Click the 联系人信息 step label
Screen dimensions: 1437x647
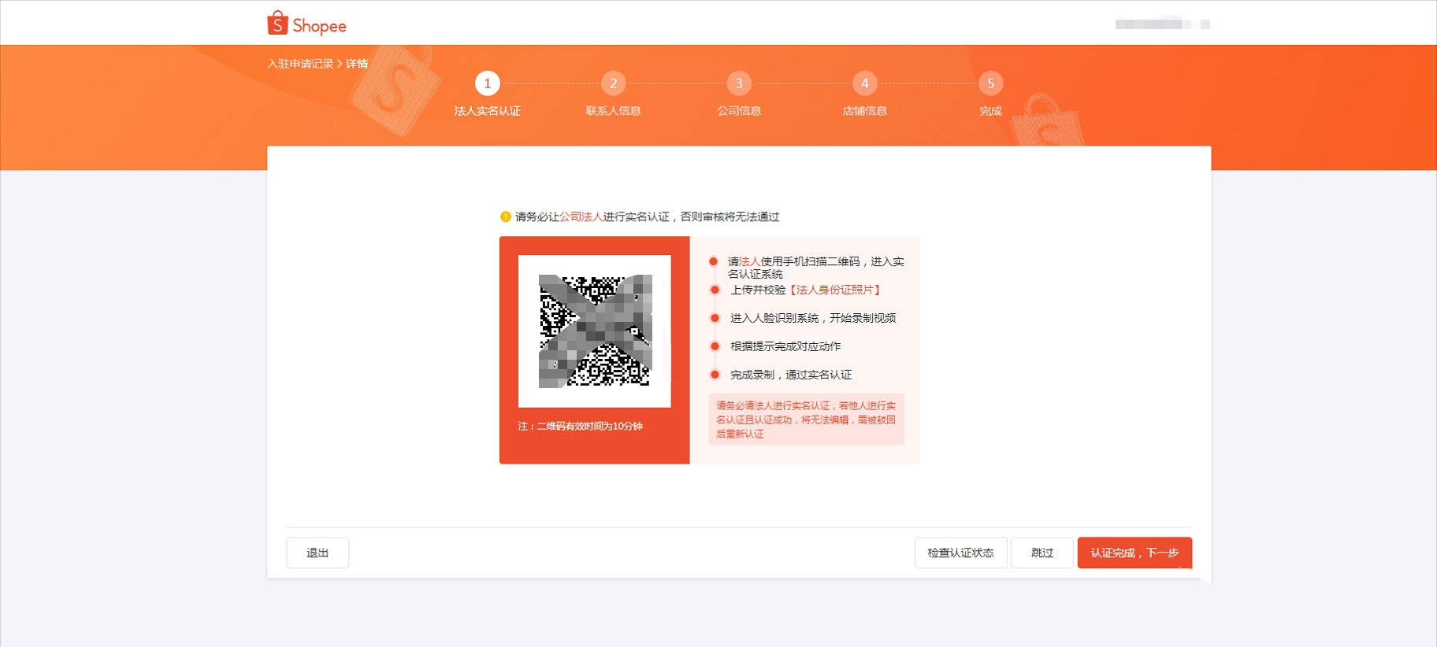point(613,111)
